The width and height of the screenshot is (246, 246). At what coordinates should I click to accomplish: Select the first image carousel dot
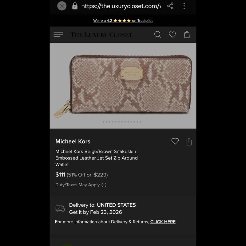(104, 122)
